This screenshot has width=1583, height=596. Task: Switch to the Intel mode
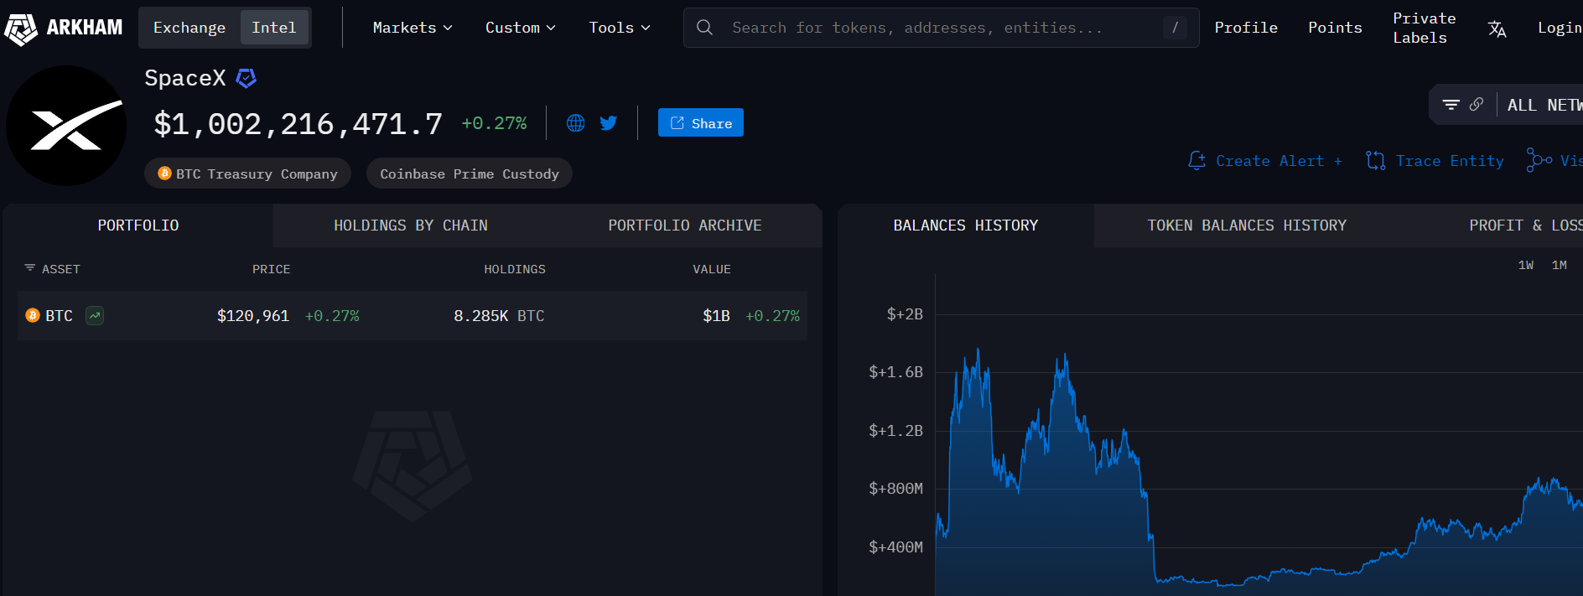click(274, 28)
